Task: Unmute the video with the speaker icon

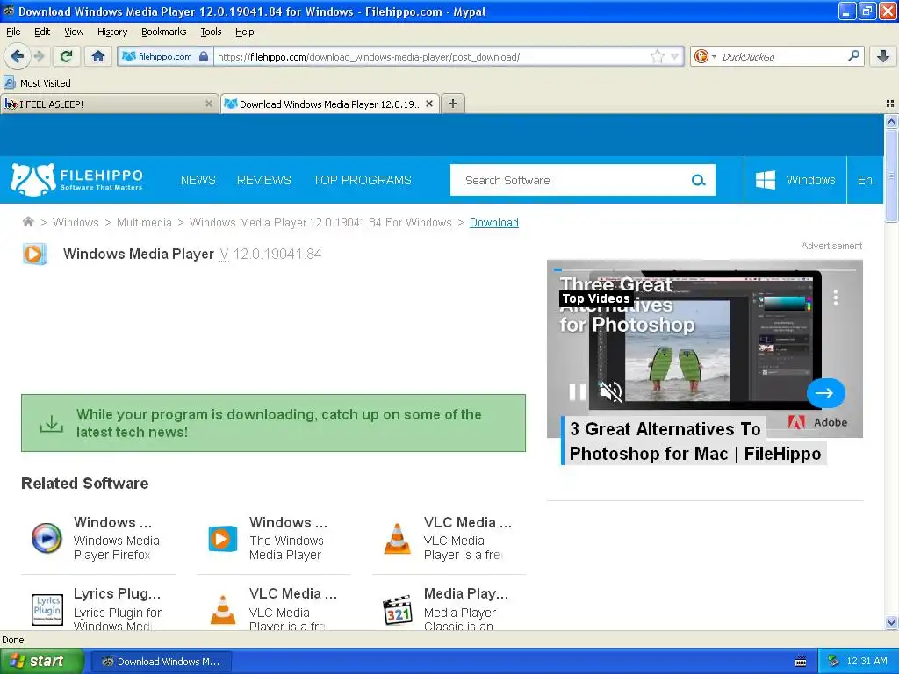Action: [x=611, y=392]
